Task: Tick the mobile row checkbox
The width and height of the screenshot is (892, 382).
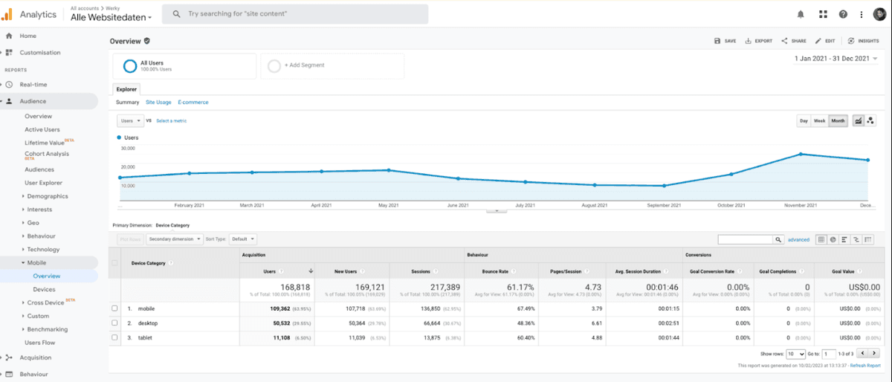Action: pos(114,308)
